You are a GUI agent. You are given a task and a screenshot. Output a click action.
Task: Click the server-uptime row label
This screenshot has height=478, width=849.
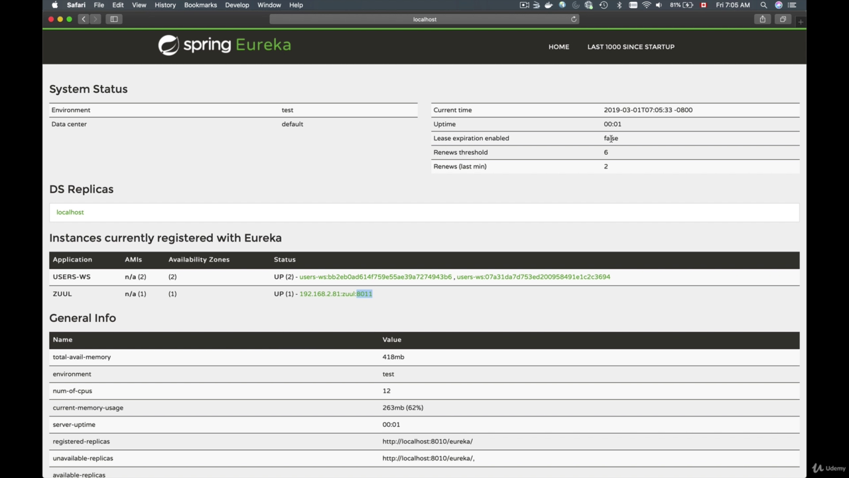tap(74, 424)
